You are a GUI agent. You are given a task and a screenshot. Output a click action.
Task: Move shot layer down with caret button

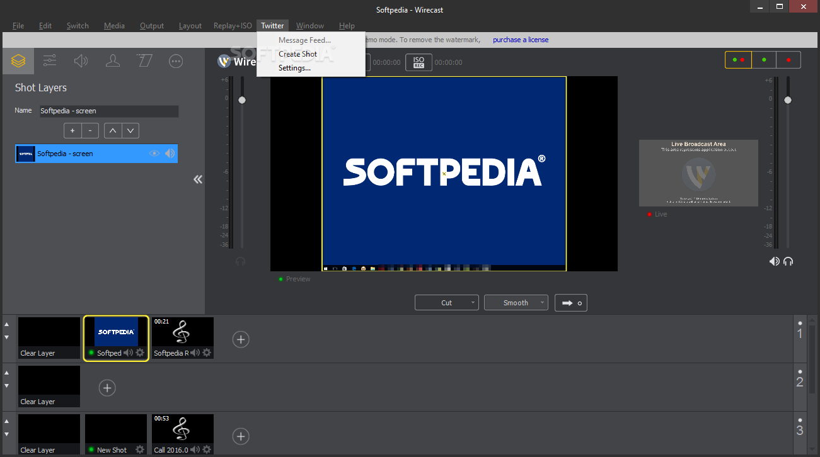(130, 130)
